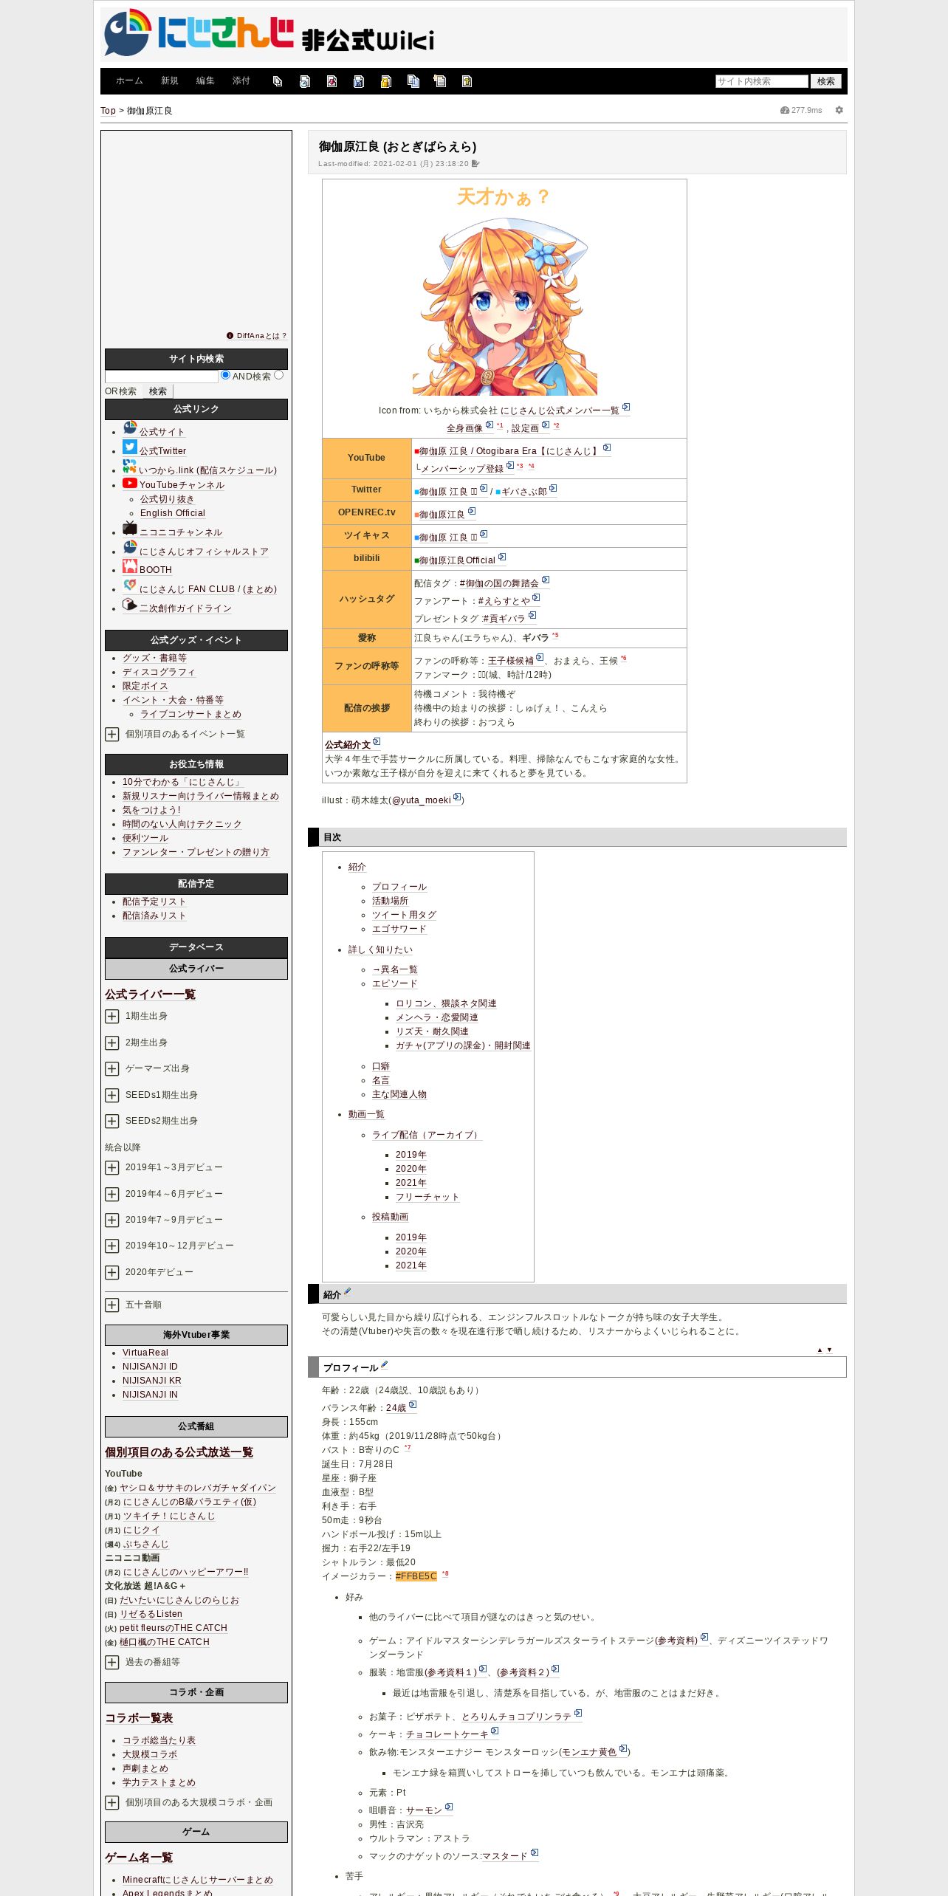Click the toolbar icon of two blue pages
Image resolution: width=948 pixels, height=1896 pixels.
413,81
